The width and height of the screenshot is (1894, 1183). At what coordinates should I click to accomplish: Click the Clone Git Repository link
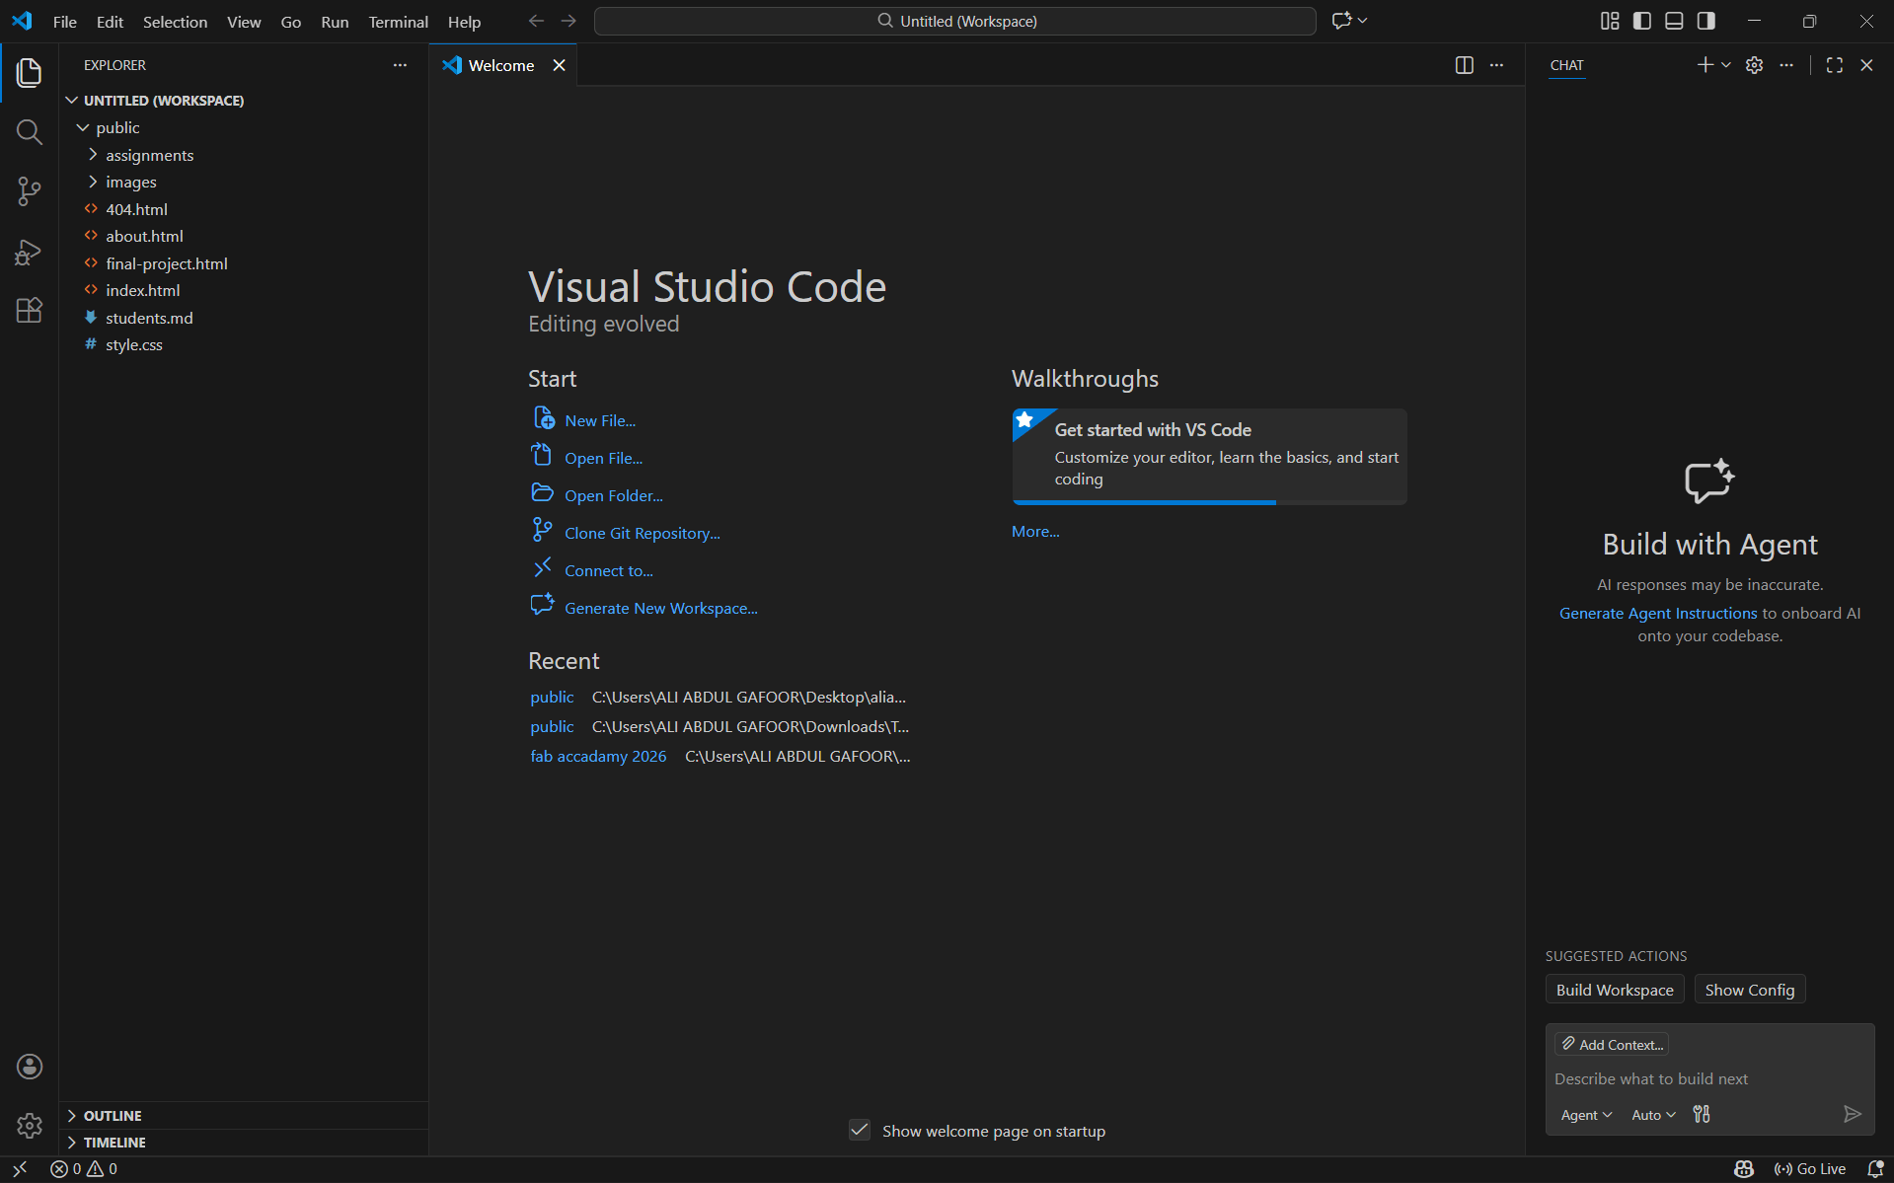pos(642,533)
